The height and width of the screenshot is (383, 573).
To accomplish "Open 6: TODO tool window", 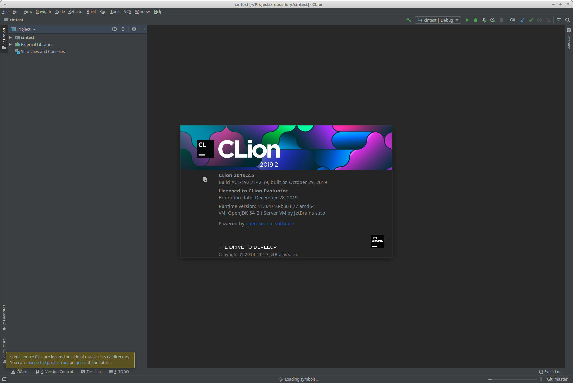I will tap(119, 372).
